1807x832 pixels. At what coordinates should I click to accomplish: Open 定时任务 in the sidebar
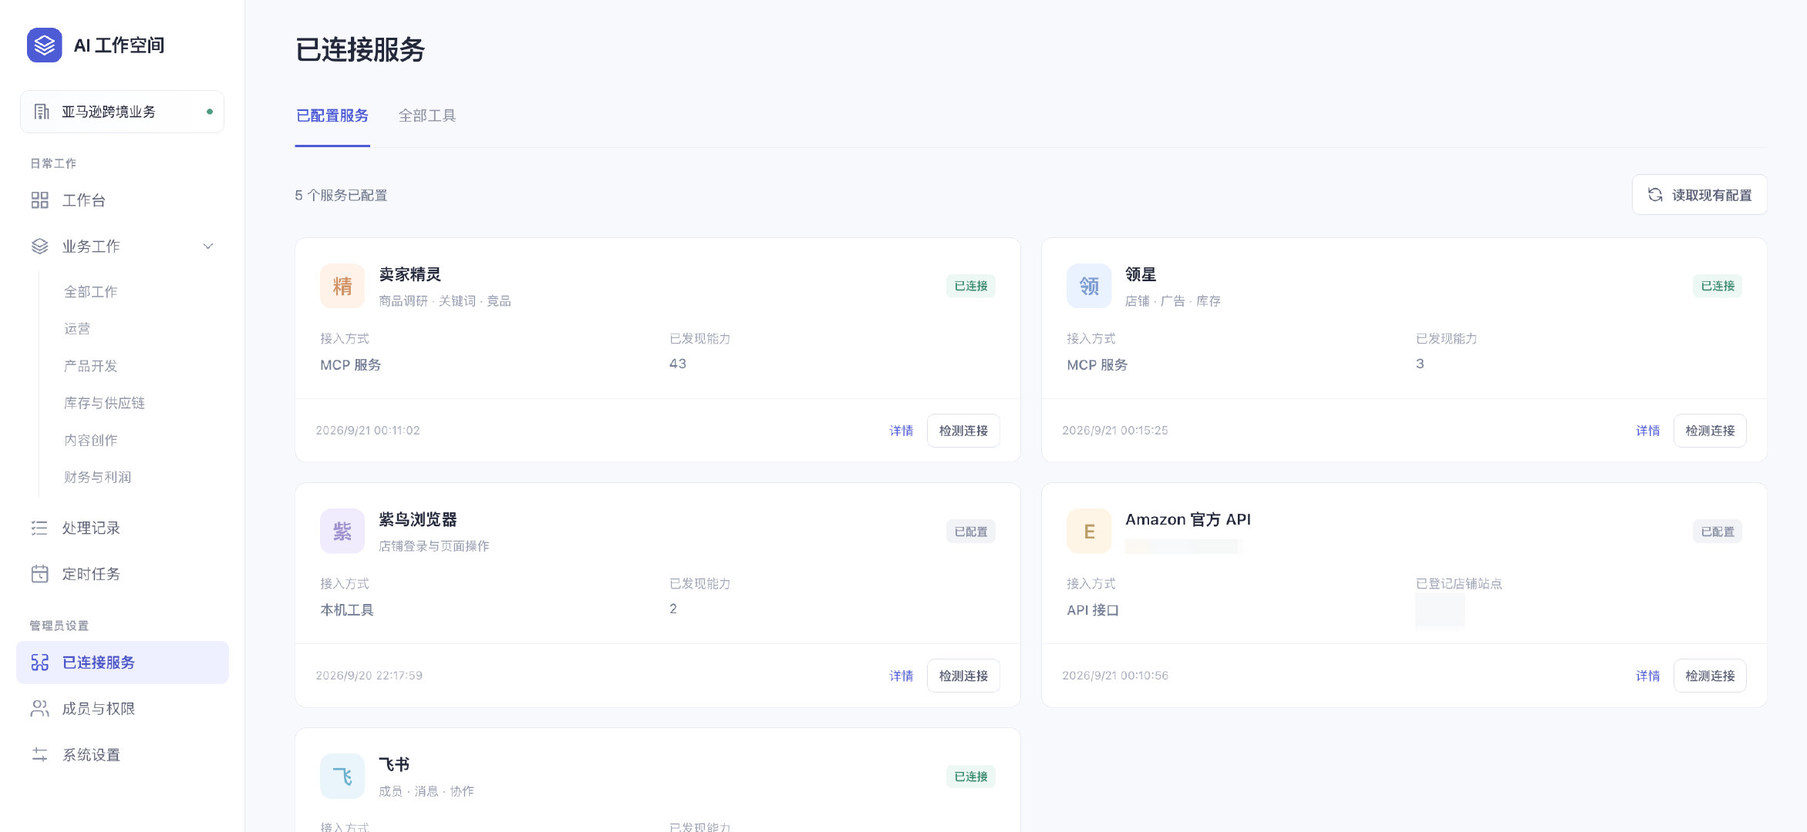122,574
